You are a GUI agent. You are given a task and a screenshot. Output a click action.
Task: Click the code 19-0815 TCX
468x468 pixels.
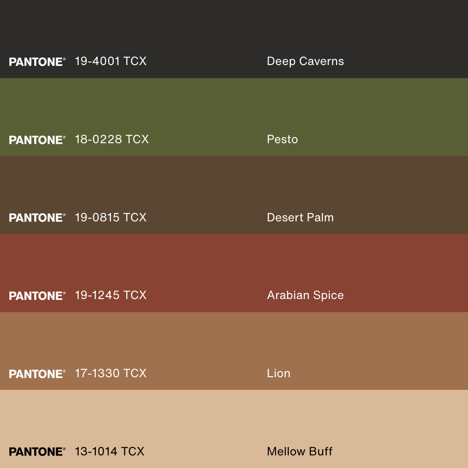point(110,218)
